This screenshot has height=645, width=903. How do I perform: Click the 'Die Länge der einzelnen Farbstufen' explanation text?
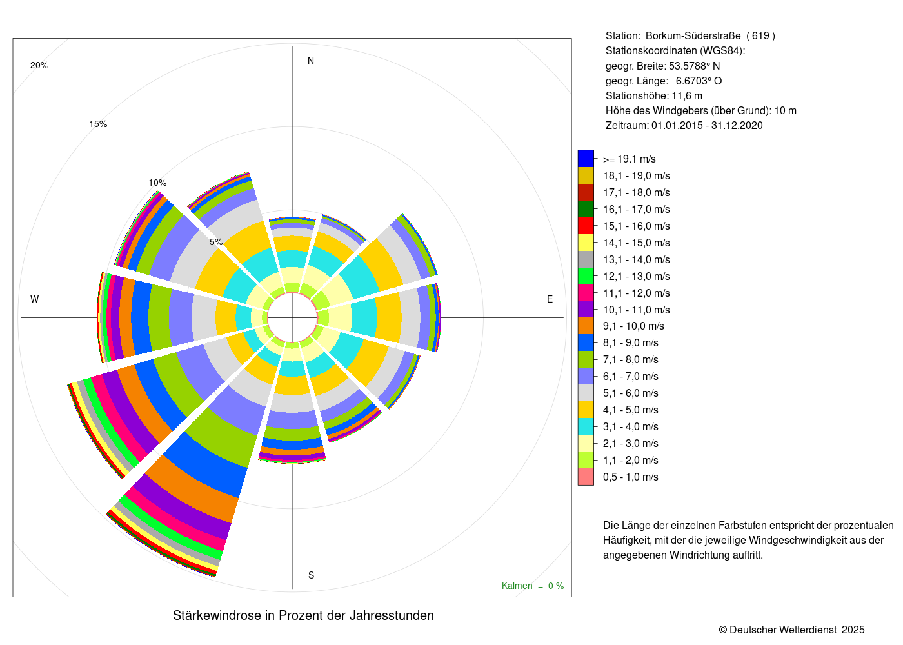[x=748, y=541]
